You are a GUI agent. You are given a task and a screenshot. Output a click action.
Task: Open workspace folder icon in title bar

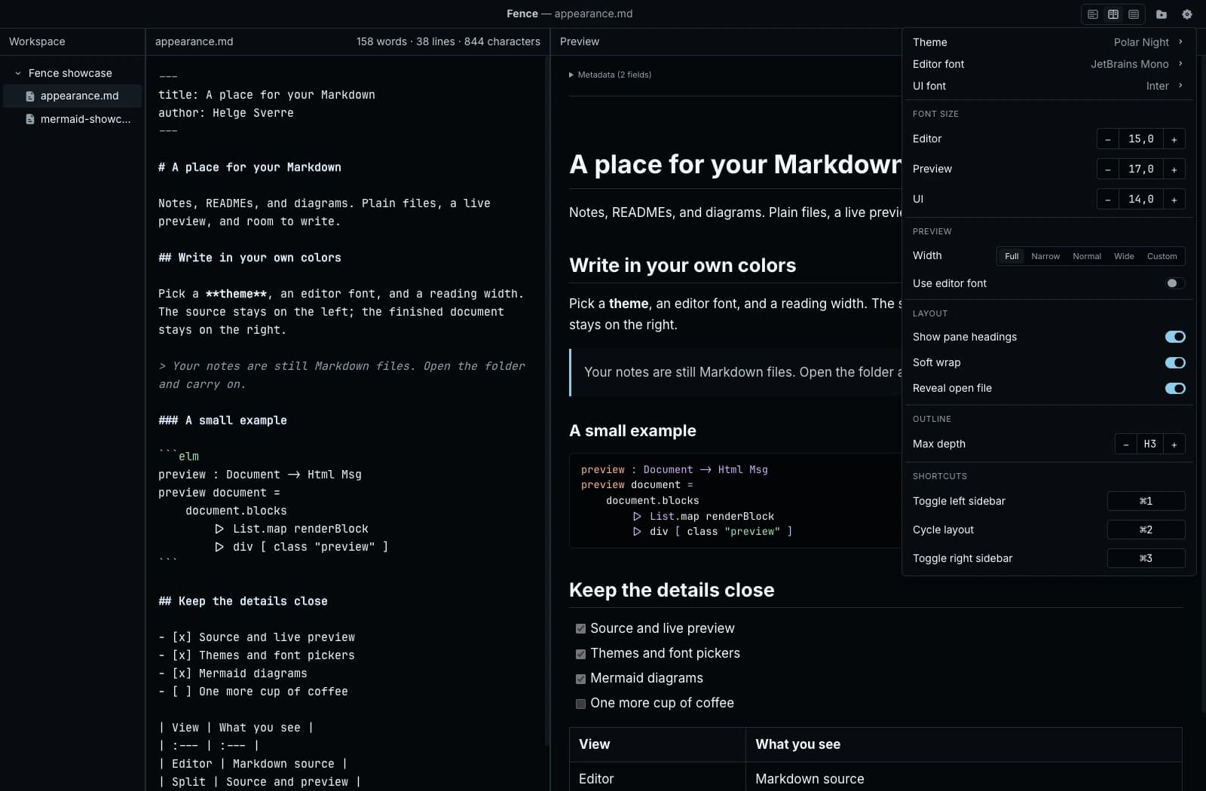[1162, 14]
